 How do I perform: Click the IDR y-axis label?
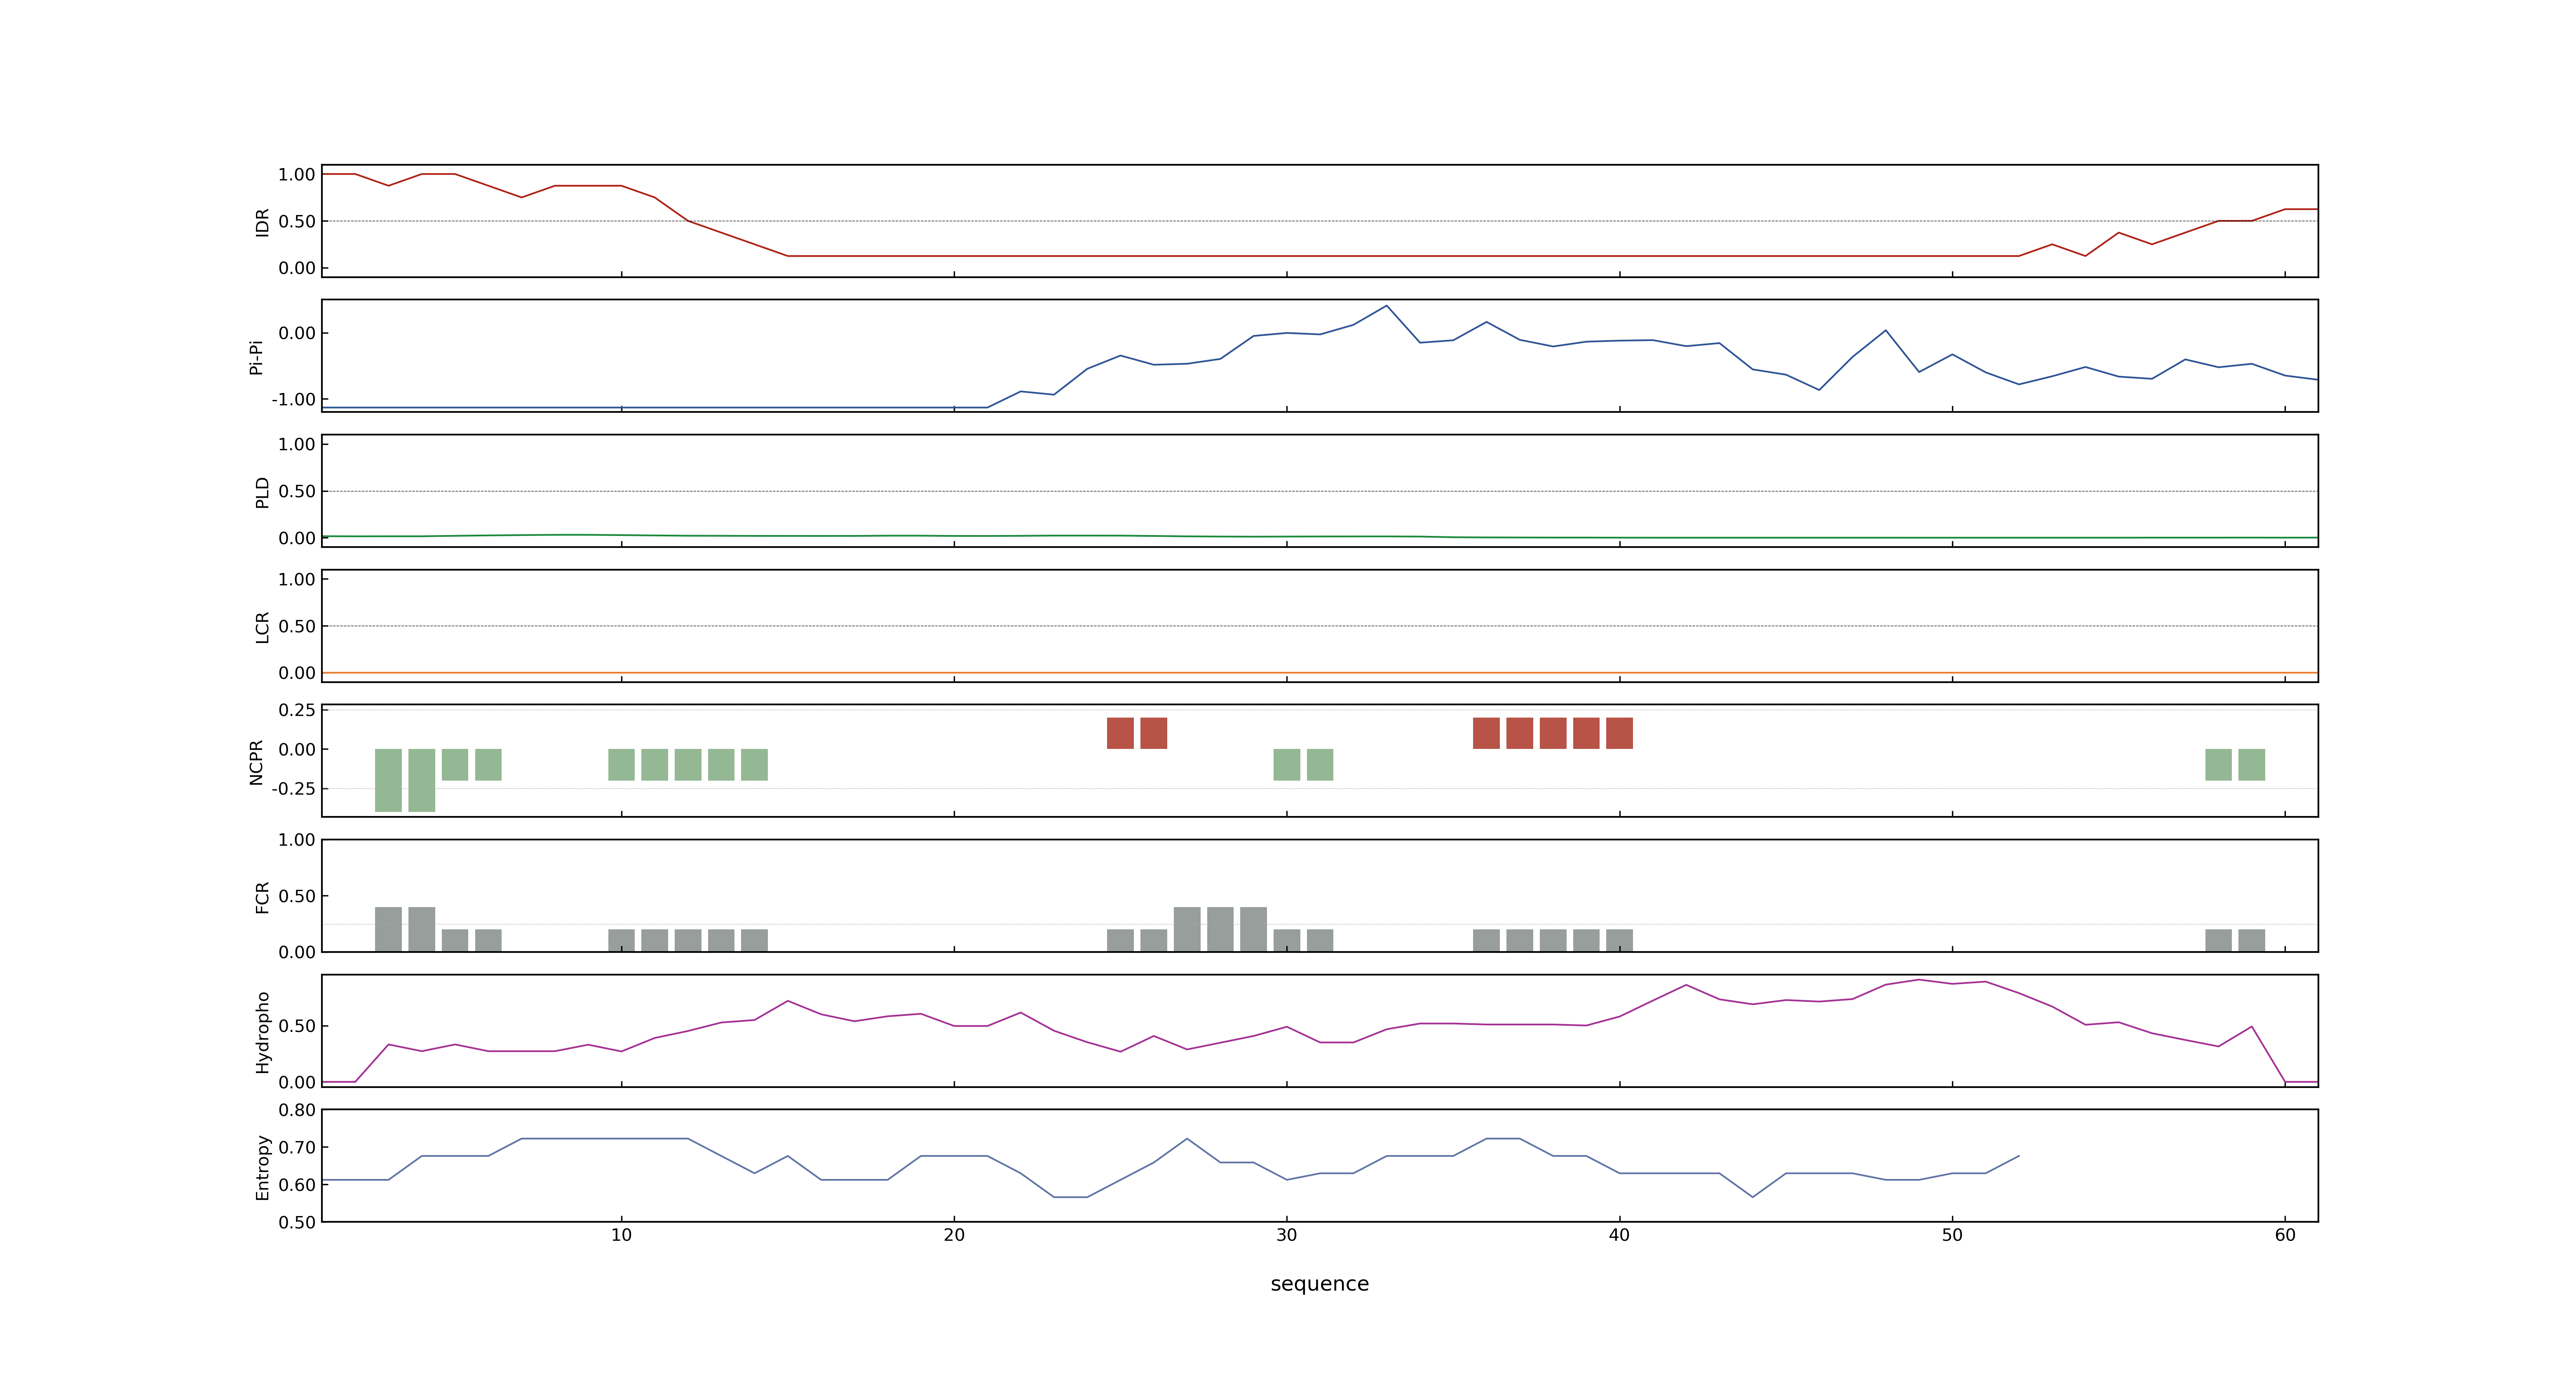pyautogui.click(x=262, y=222)
